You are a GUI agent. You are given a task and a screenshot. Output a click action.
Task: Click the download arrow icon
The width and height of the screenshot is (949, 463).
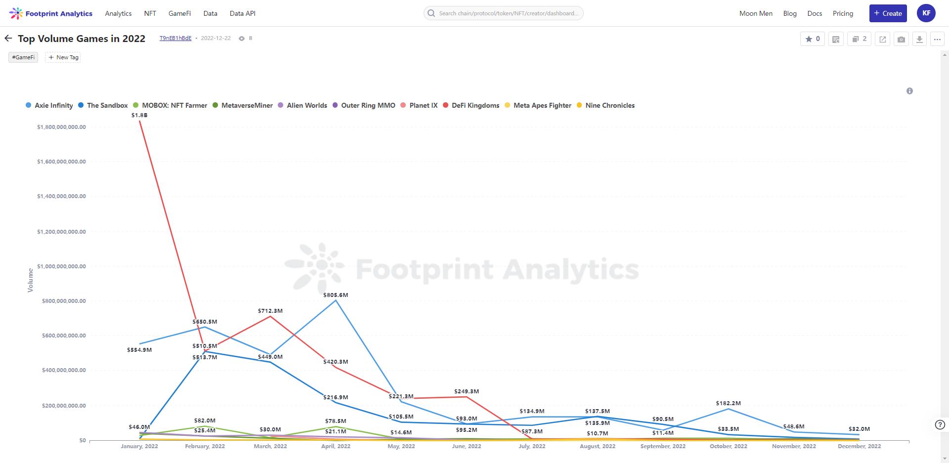tap(919, 39)
